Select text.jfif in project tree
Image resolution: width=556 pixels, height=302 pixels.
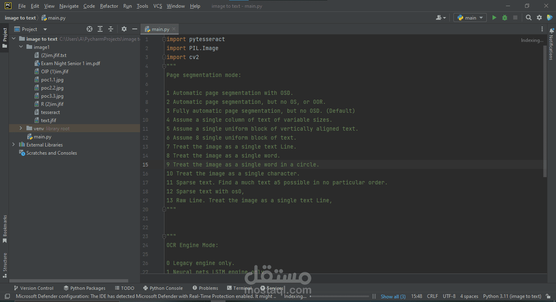[45, 120]
